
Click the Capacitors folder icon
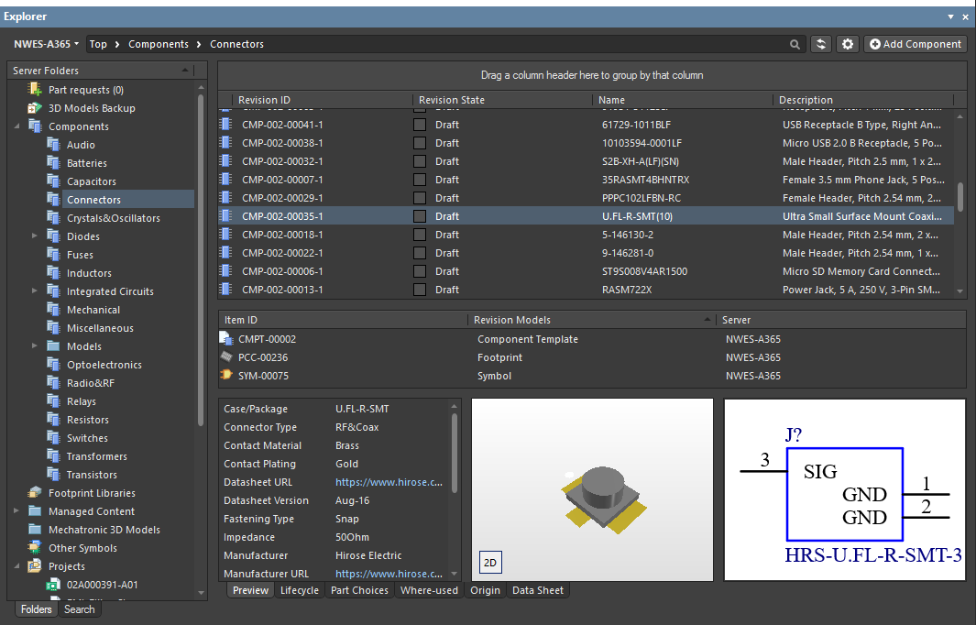(53, 181)
